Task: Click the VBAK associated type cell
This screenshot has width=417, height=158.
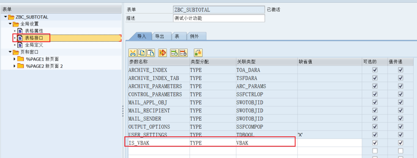Action: point(267,143)
